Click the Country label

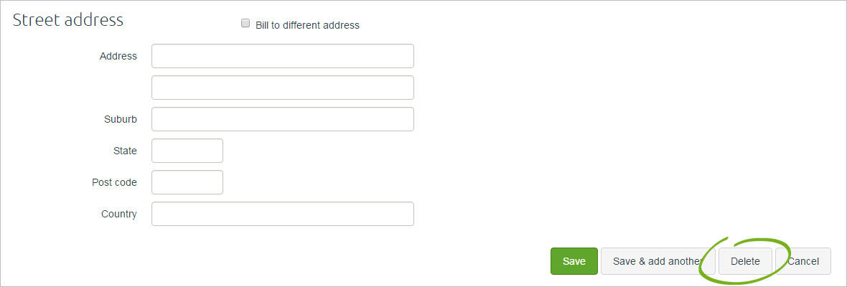pos(119,214)
